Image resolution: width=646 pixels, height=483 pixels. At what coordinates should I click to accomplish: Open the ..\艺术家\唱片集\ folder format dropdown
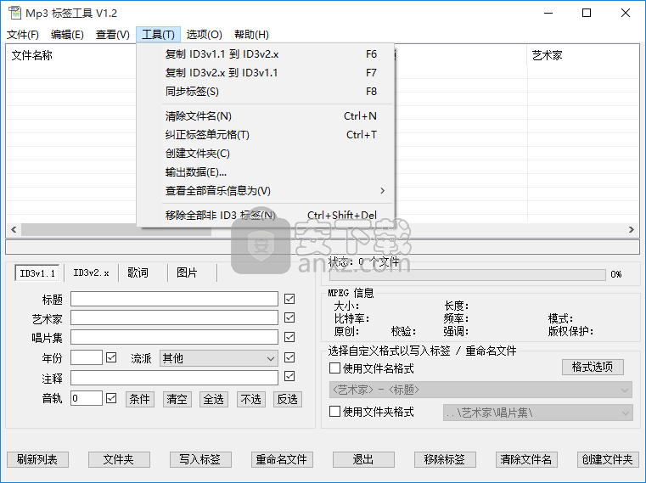tap(538, 413)
